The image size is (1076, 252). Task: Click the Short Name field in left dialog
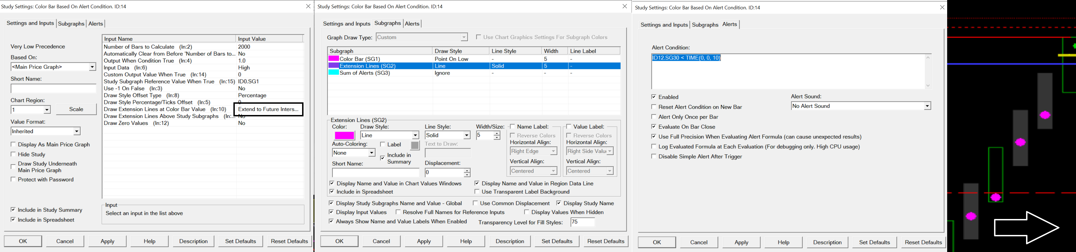click(x=54, y=89)
